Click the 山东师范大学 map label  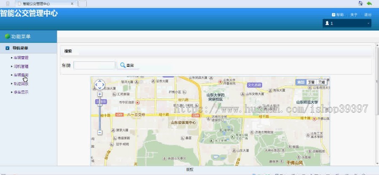(307, 102)
